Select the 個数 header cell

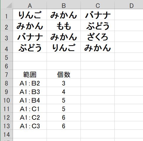click(x=64, y=74)
